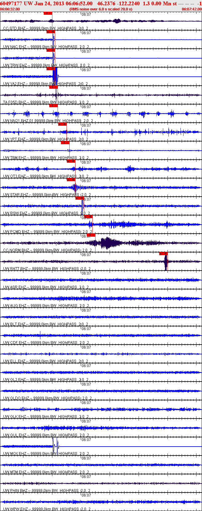This screenshot has height=511, width=202.
Task: Click the UW.PHIN.BHZ station label
Action: click(x=46, y=491)
